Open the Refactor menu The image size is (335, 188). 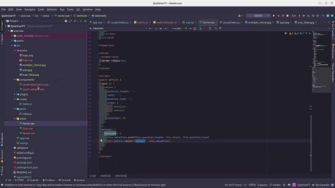(x=52, y=9)
